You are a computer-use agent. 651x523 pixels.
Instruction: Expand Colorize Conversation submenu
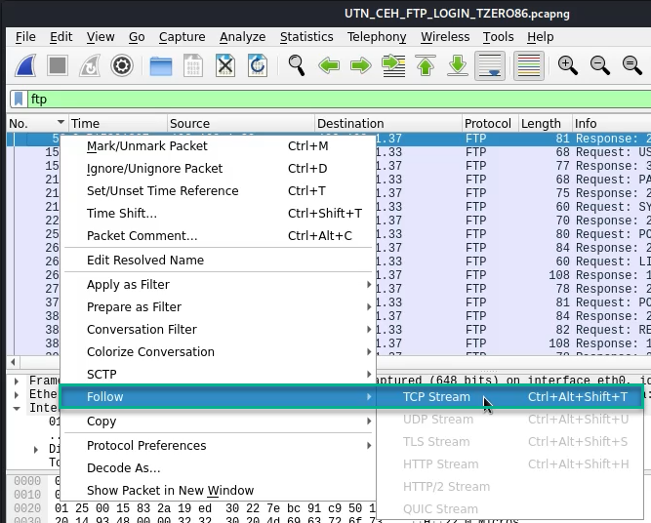point(218,352)
